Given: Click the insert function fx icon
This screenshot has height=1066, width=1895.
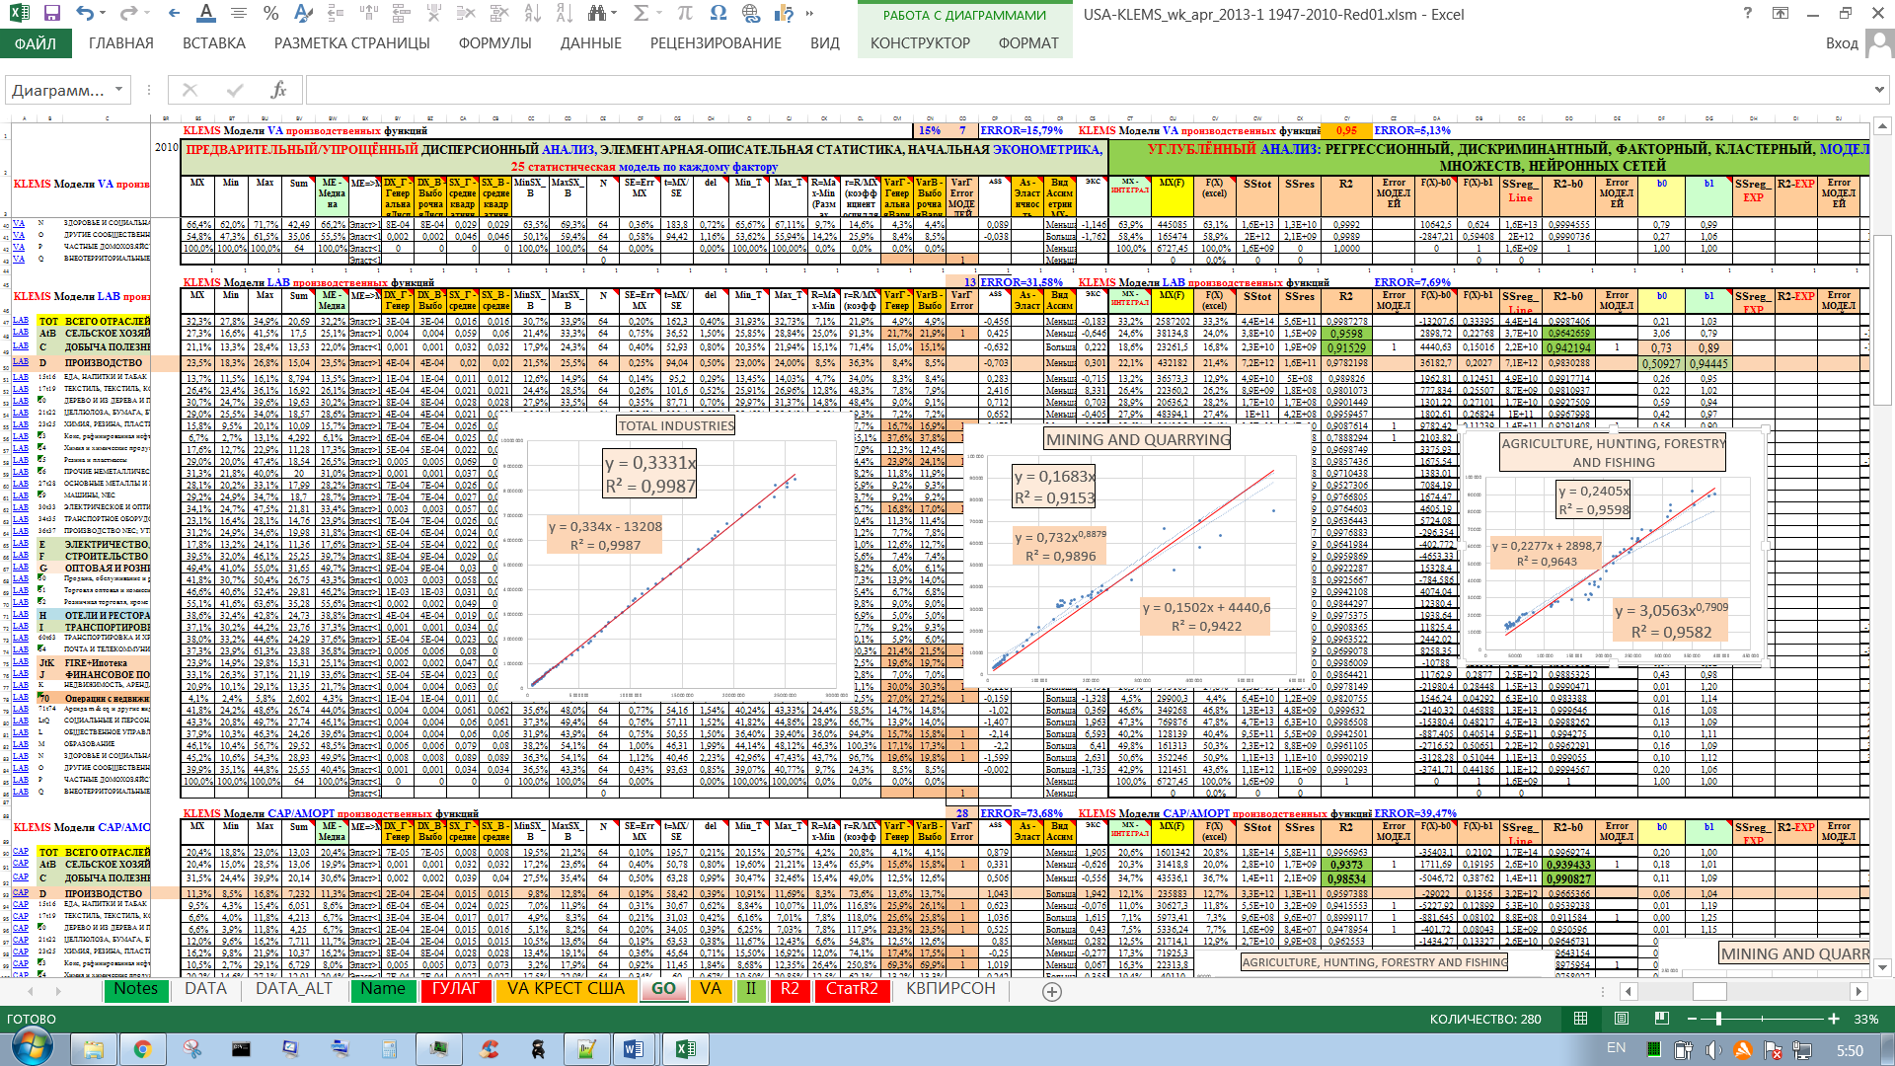Looking at the screenshot, I should [278, 90].
